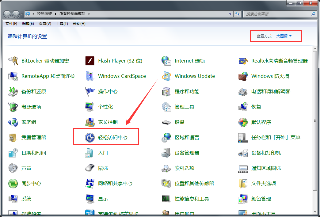
Task: Click the 网络和共享中心 icon
Action: 90,183
